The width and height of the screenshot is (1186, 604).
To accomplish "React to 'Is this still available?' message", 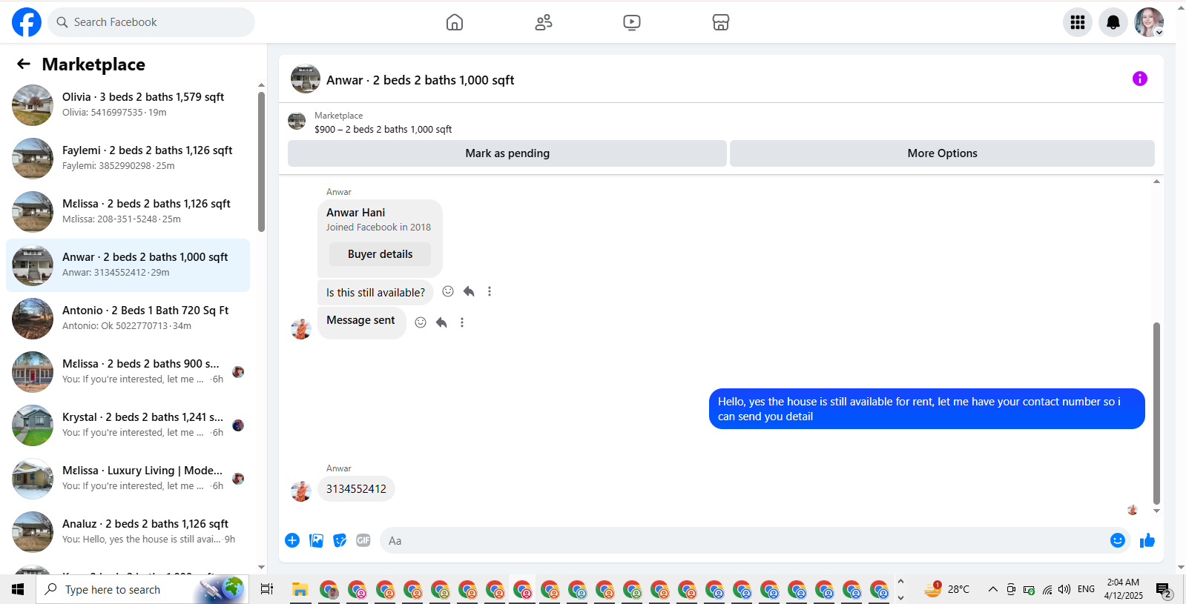I will (448, 291).
